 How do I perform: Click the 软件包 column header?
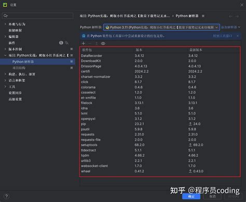pyautogui.click(x=87, y=50)
